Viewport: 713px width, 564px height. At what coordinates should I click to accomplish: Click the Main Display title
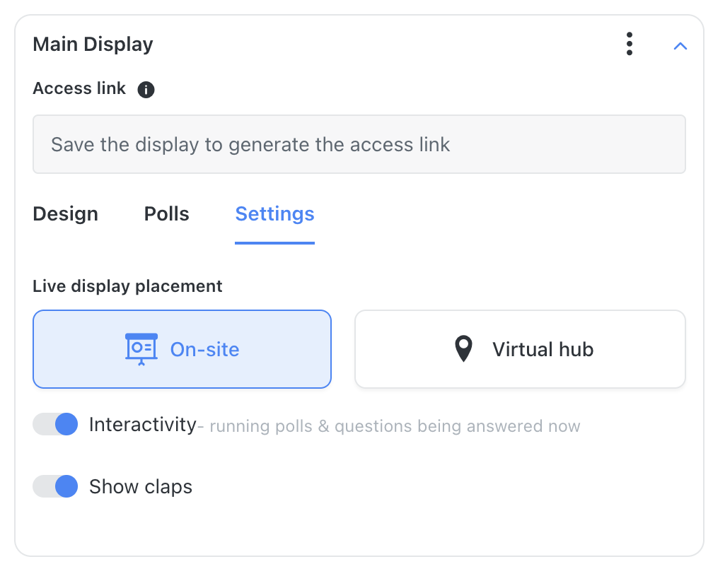tap(93, 44)
